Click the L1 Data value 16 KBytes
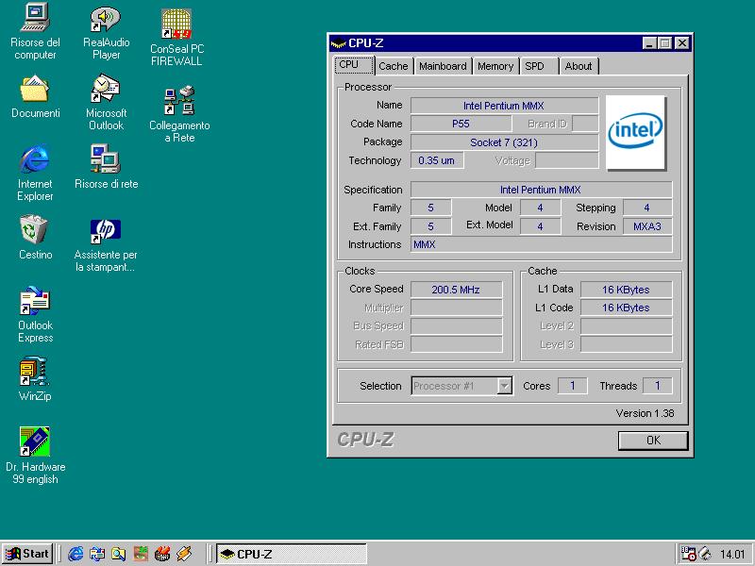Image resolution: width=755 pixels, height=566 pixels. [626, 290]
